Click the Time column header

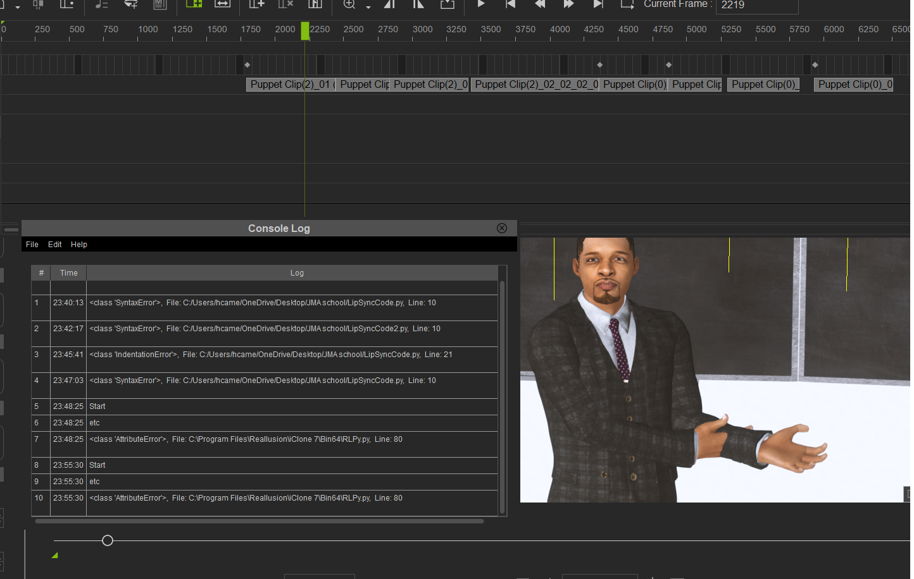click(x=69, y=273)
